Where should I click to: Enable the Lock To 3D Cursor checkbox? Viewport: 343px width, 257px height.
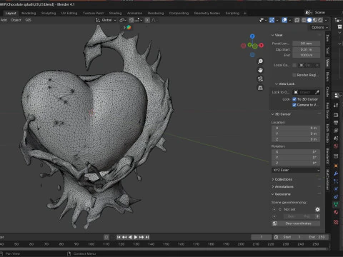(x=294, y=99)
